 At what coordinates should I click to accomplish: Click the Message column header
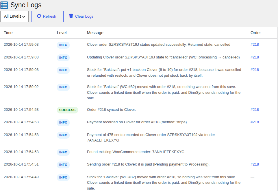95,33
